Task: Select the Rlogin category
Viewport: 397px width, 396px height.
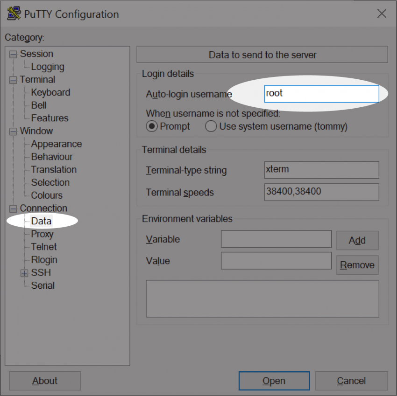Action: pos(44,260)
